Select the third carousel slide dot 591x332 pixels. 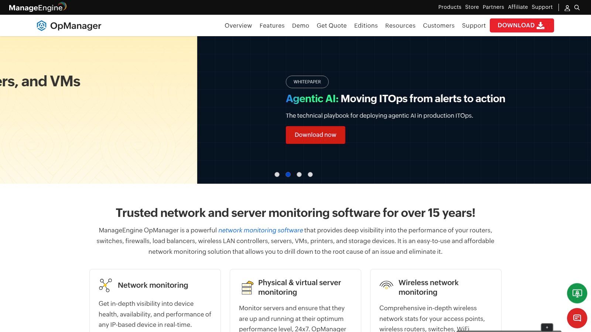299,174
